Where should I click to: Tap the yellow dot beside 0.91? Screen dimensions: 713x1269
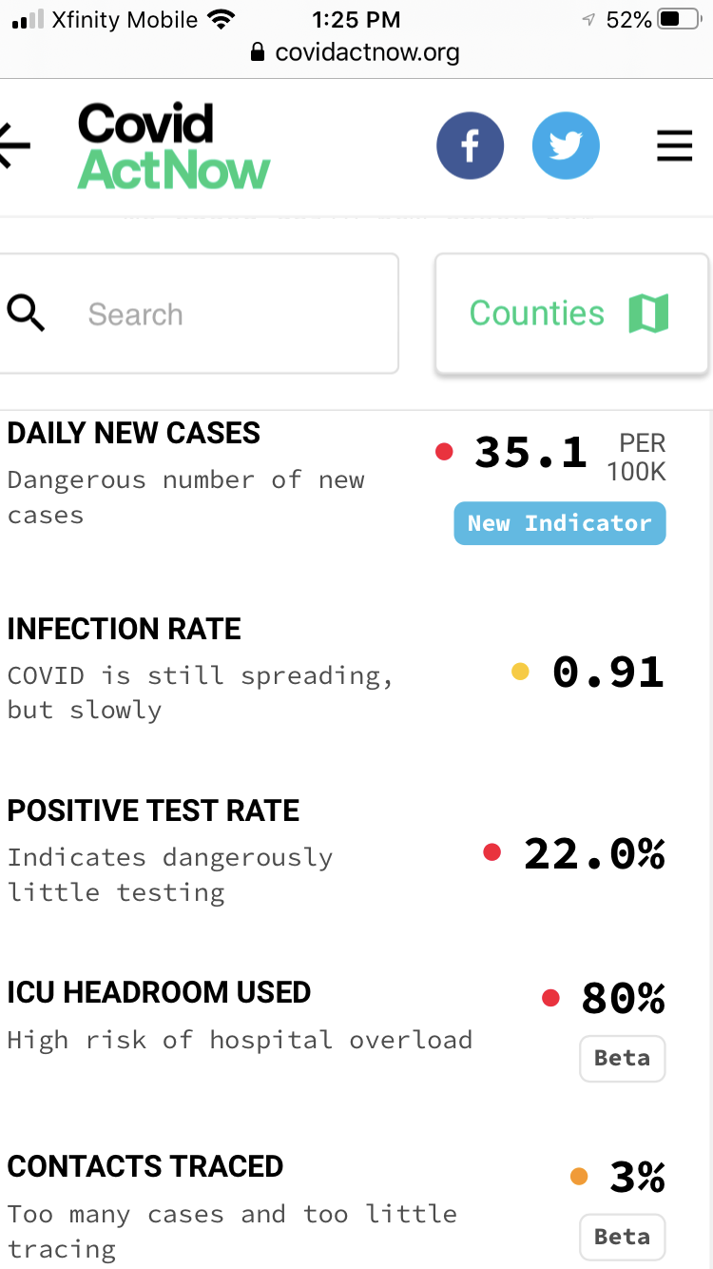coord(520,672)
